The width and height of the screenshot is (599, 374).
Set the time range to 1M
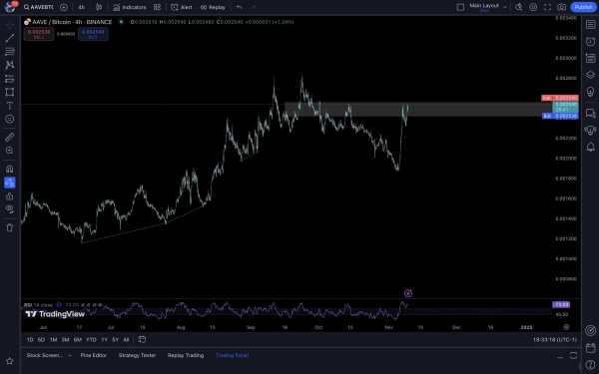click(53, 340)
